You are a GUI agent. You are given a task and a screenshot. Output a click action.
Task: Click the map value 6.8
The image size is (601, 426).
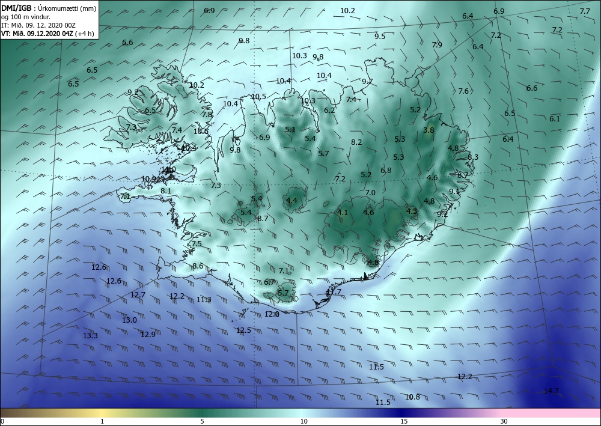pos(386,170)
